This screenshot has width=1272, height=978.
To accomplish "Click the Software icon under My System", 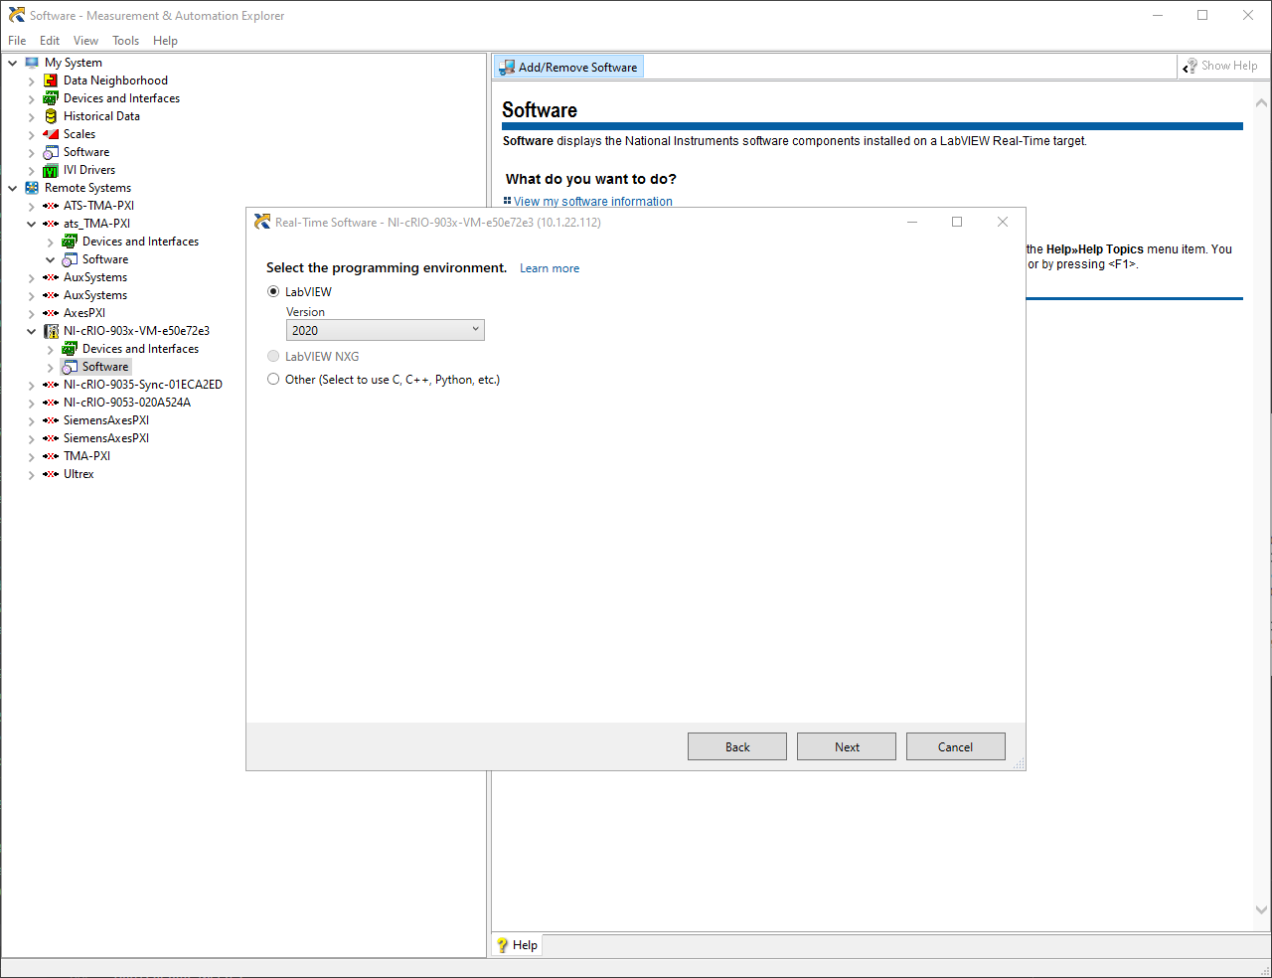I will (51, 152).
